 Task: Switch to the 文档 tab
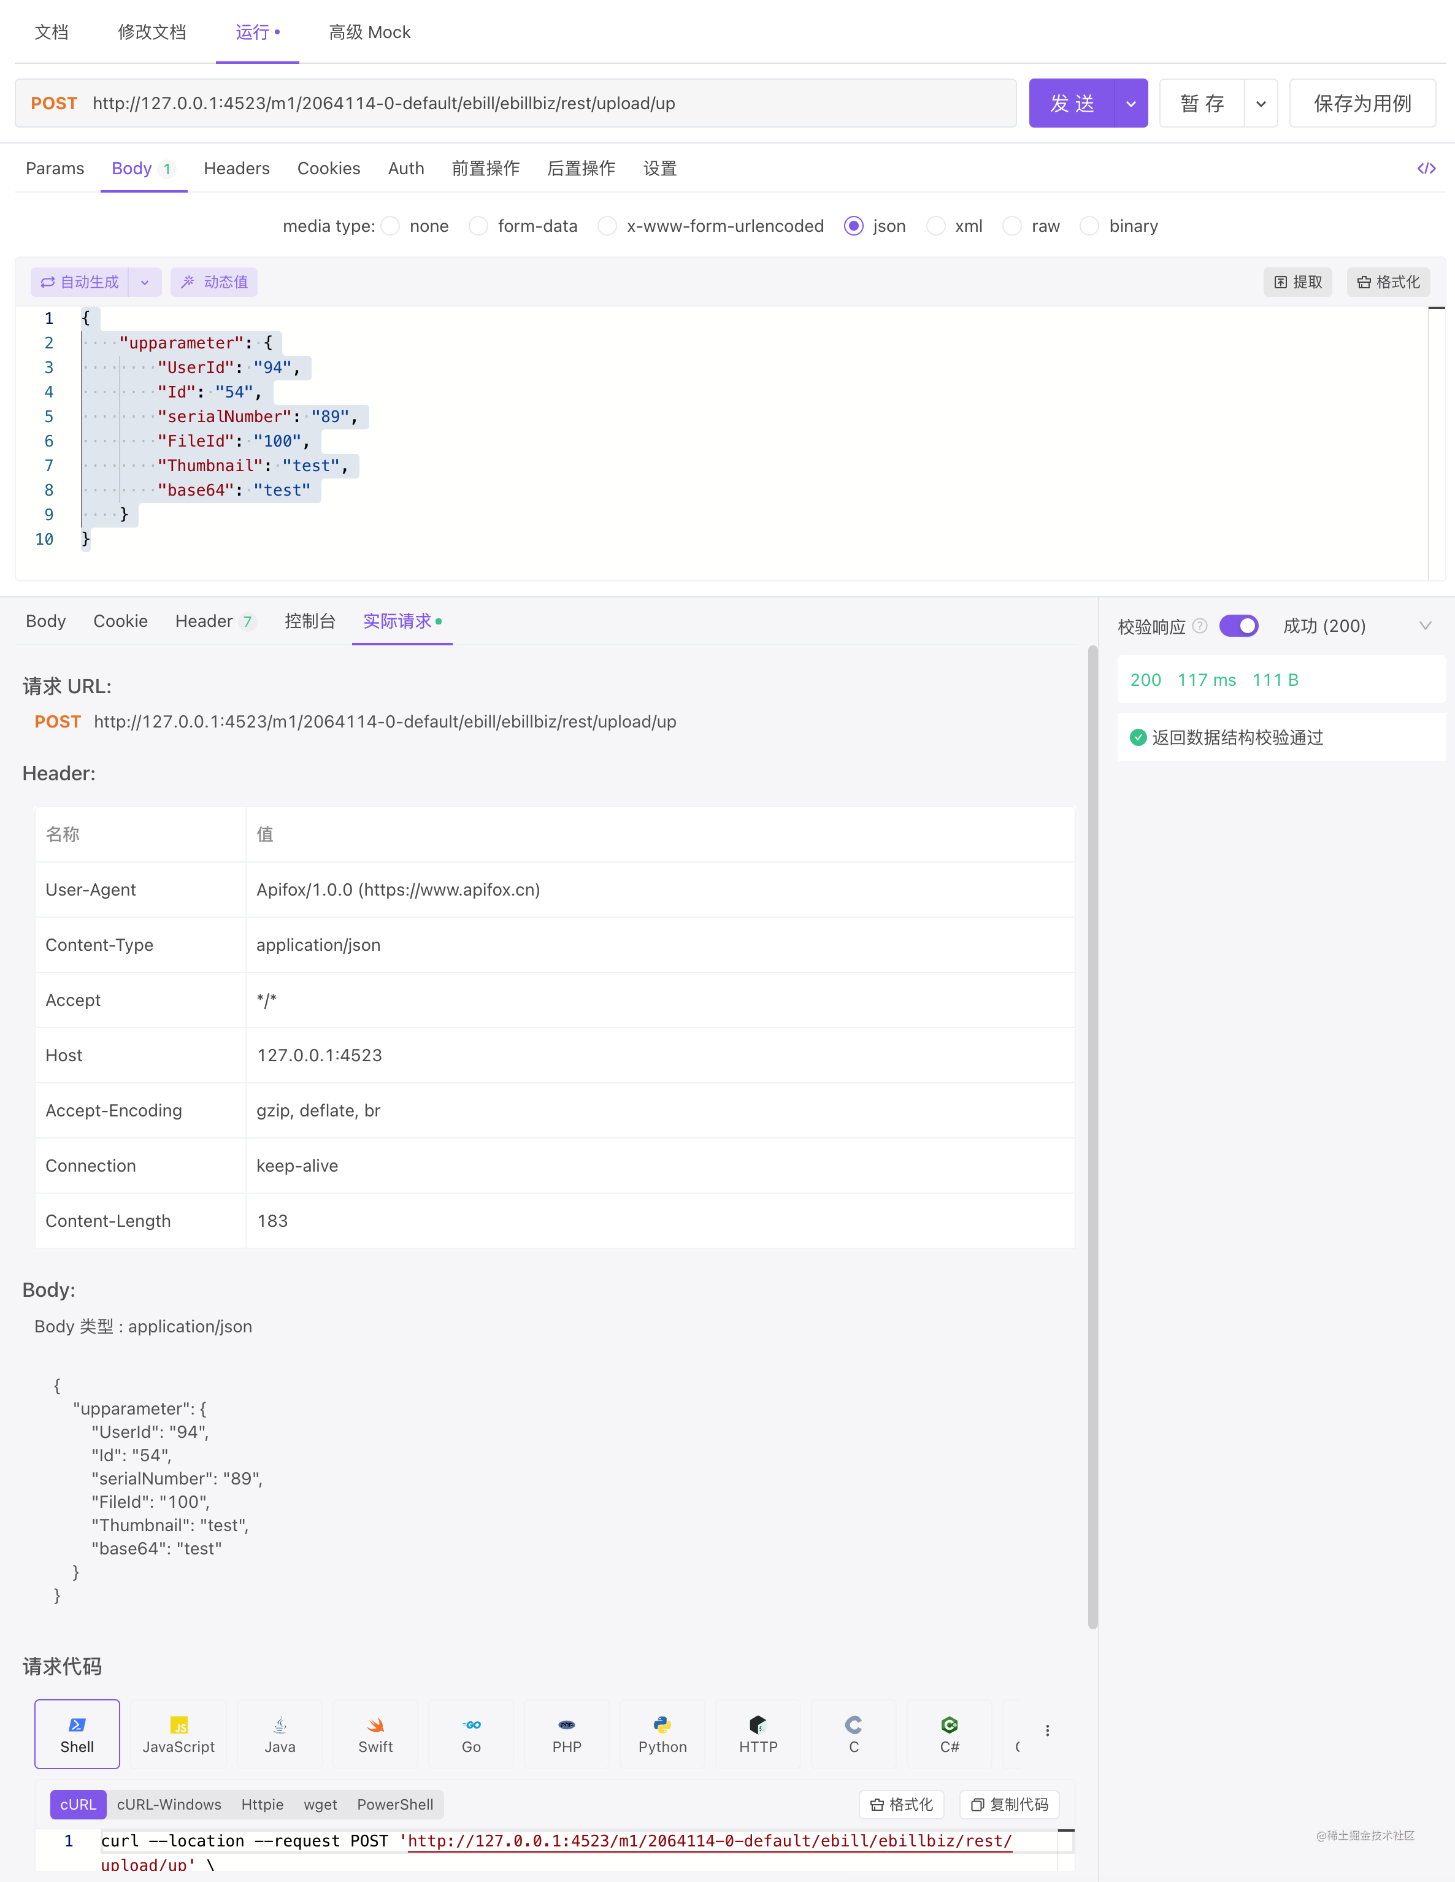[51, 32]
